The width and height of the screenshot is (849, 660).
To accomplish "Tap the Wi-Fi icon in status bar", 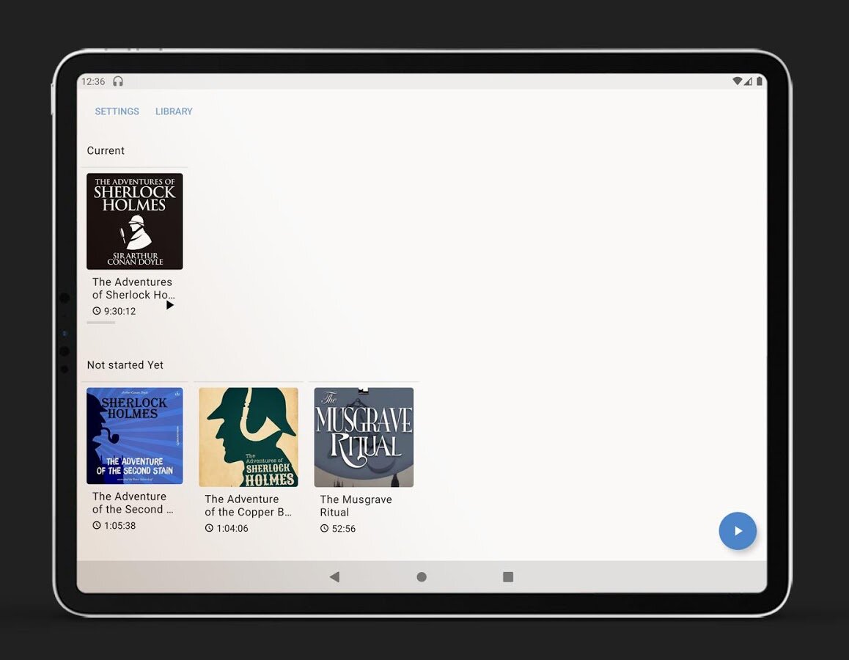I will click(737, 81).
